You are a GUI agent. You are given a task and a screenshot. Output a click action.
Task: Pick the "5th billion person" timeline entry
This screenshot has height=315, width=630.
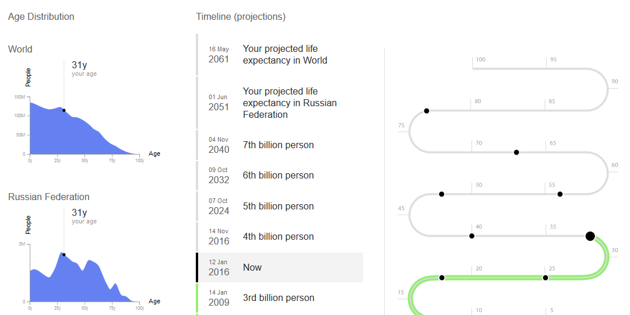point(279,206)
